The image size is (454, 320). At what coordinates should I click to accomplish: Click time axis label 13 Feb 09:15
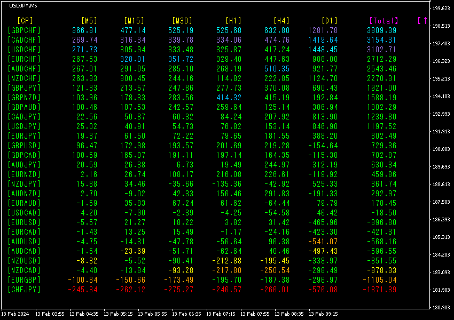323,314
